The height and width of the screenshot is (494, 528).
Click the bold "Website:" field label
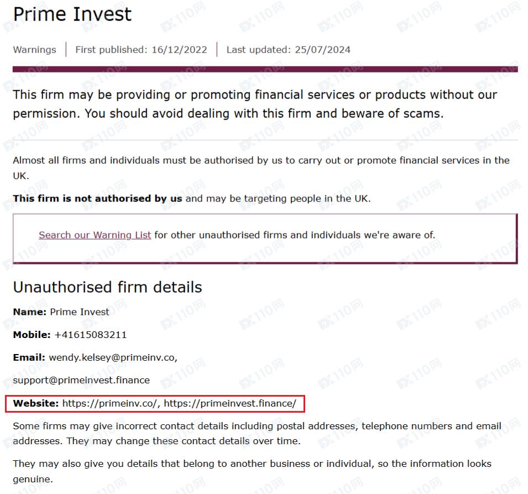[x=36, y=403]
